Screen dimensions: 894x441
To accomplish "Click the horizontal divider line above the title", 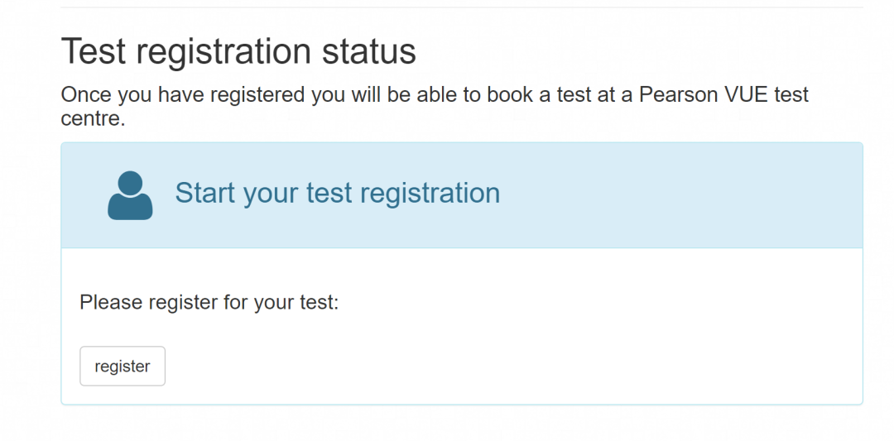I will pos(462,7).
